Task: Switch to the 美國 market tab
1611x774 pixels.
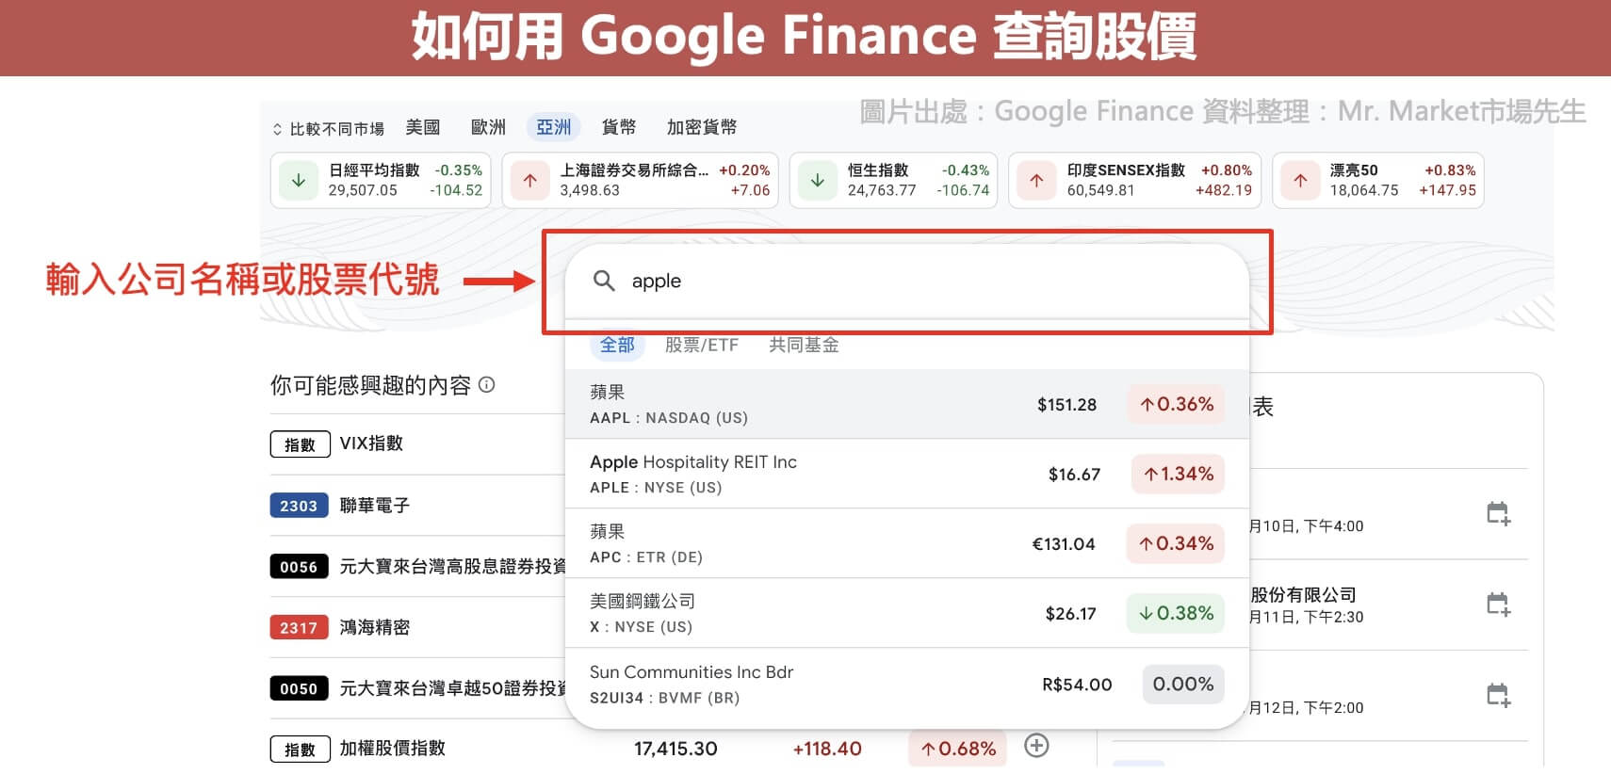Action: (423, 127)
